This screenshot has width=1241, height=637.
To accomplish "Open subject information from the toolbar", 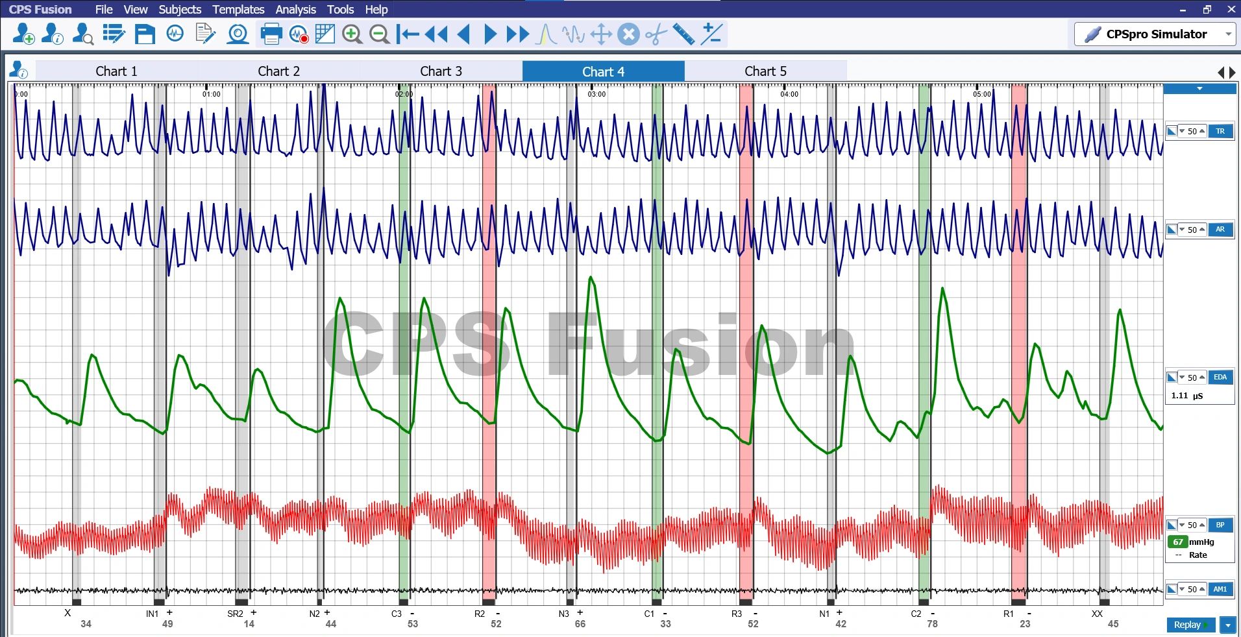I will pyautogui.click(x=53, y=34).
